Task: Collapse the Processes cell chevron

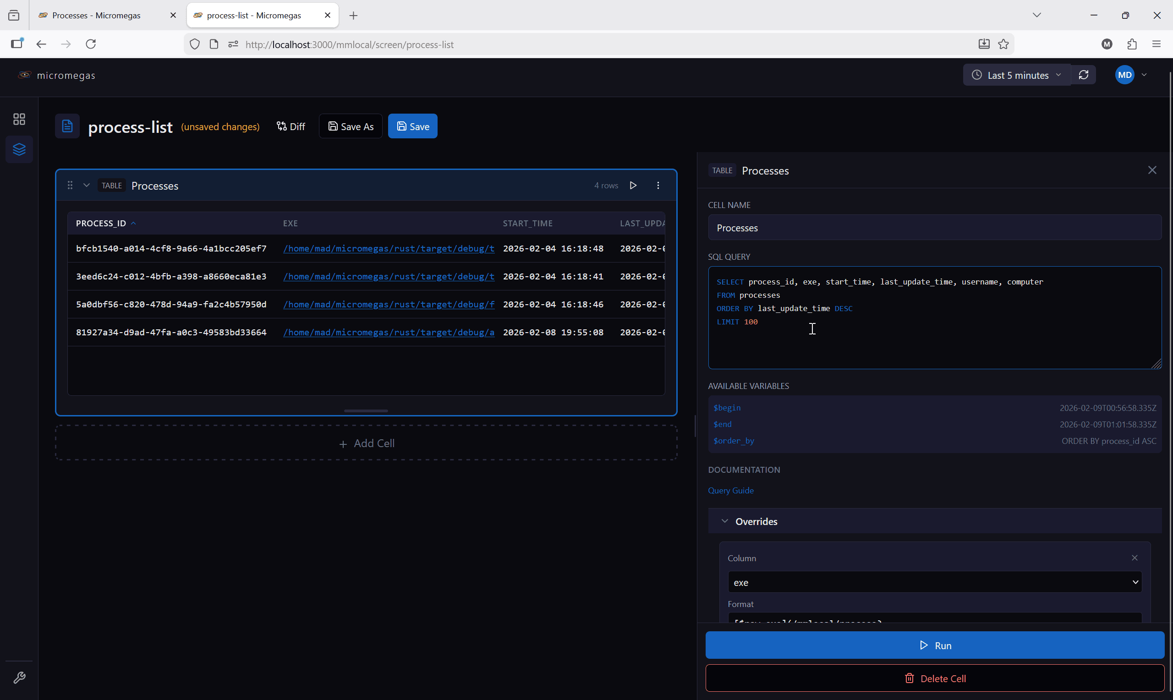Action: tap(86, 186)
